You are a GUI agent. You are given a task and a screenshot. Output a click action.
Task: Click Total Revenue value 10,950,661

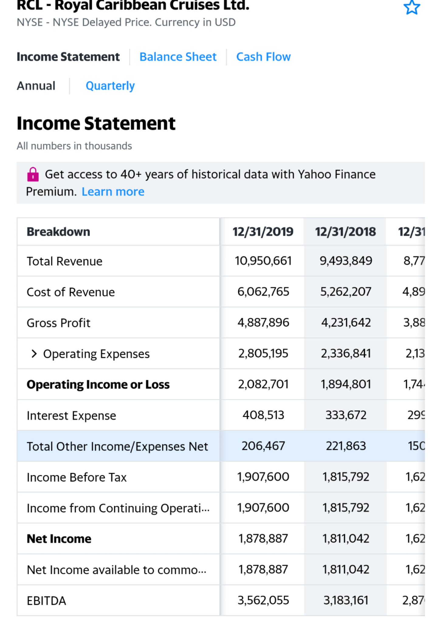[x=263, y=261]
